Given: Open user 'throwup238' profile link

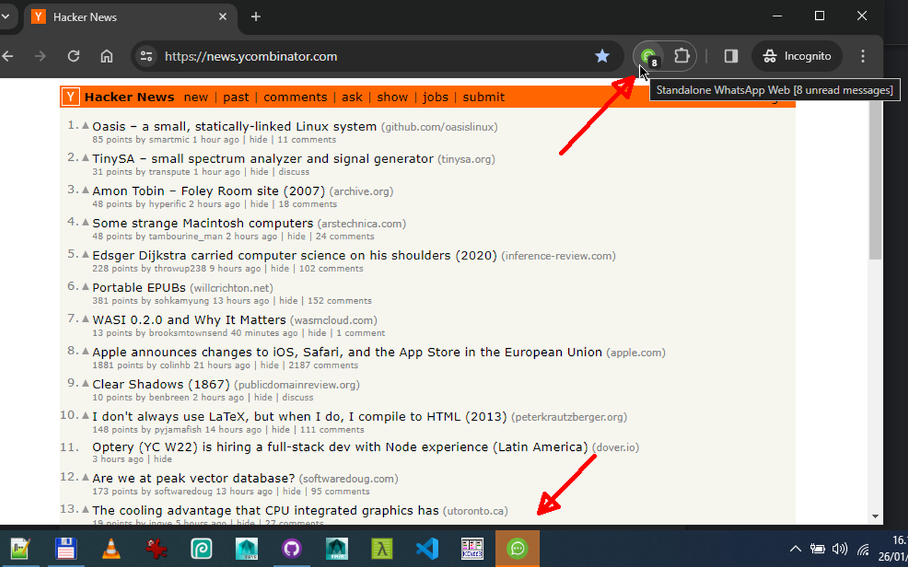Looking at the screenshot, I should [179, 269].
